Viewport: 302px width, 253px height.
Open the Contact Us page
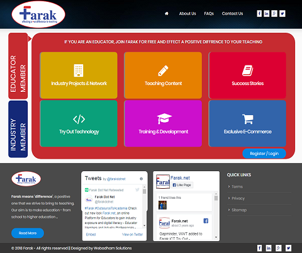click(232, 14)
